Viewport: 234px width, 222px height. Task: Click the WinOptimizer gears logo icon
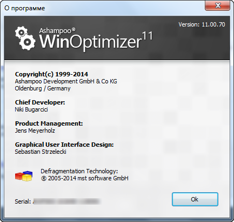pyautogui.click(x=25, y=38)
